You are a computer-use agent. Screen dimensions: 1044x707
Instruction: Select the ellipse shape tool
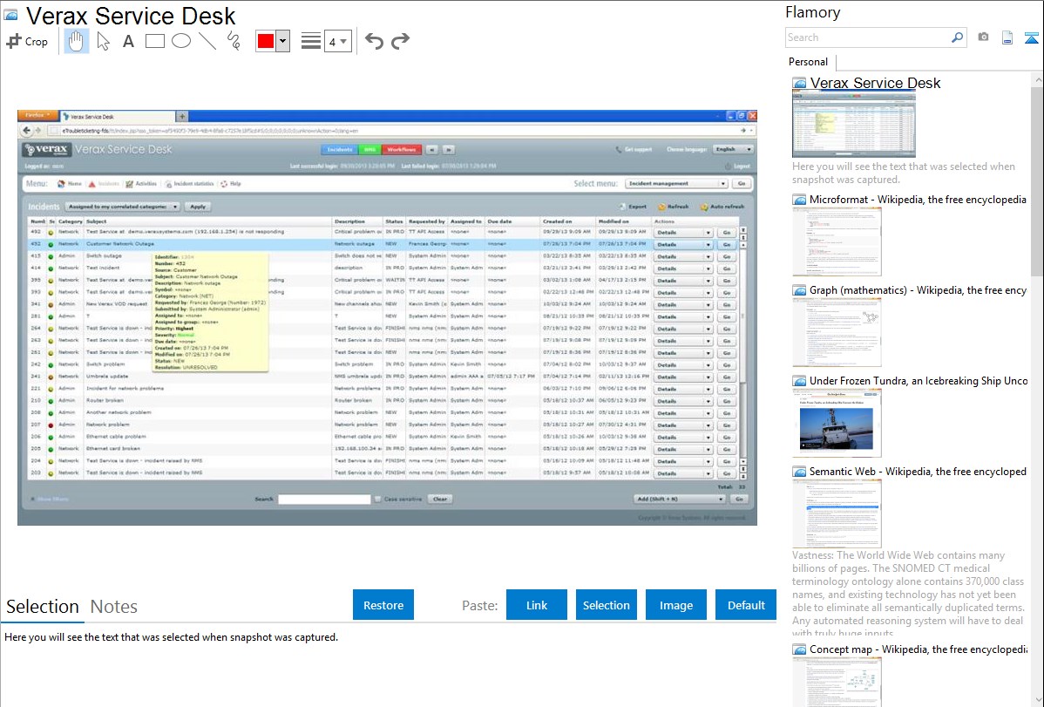181,41
